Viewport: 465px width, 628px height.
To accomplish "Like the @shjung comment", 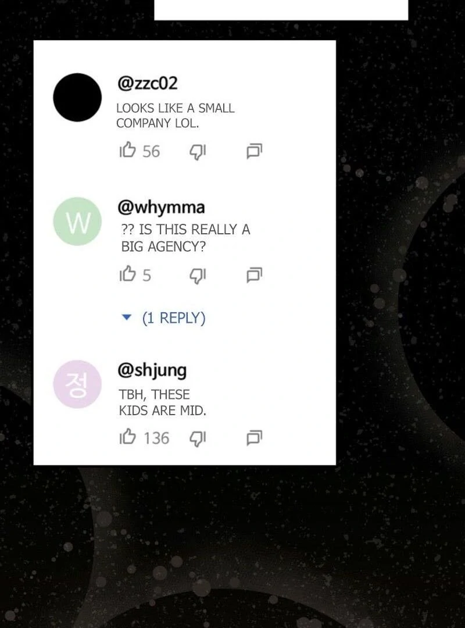I will [x=127, y=437].
